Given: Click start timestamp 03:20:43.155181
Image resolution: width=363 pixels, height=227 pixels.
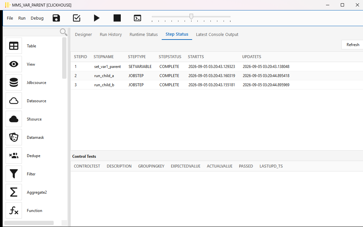Looking at the screenshot, I should (x=211, y=85).
